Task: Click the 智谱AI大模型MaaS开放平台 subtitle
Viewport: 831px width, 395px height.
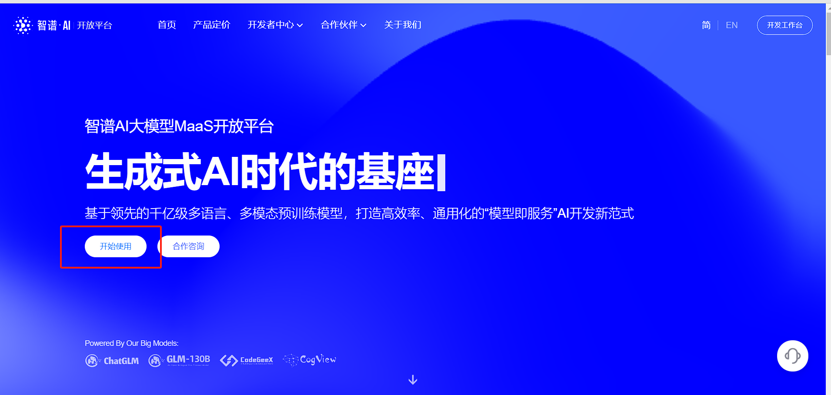Action: (x=179, y=126)
